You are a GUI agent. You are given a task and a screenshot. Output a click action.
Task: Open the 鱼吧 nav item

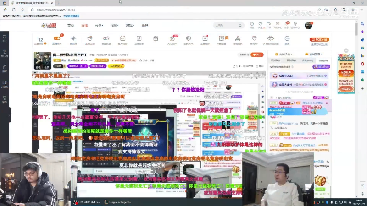[x=145, y=26]
